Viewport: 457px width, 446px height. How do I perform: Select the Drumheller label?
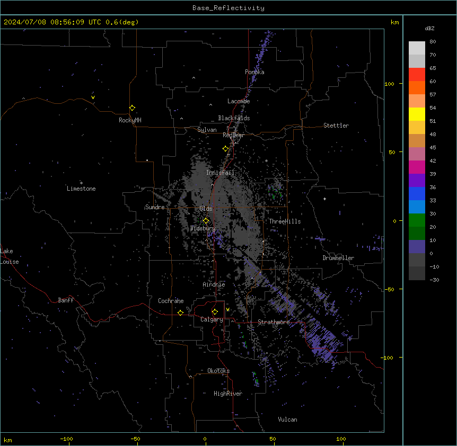pyautogui.click(x=338, y=258)
